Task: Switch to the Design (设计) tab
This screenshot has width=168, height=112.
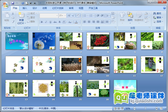Action: coord(35,8)
